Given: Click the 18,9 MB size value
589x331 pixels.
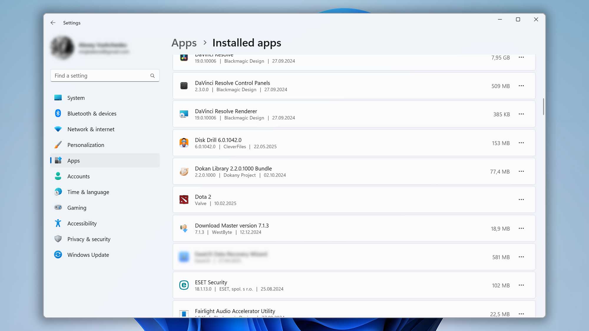Looking at the screenshot, I should (500, 229).
